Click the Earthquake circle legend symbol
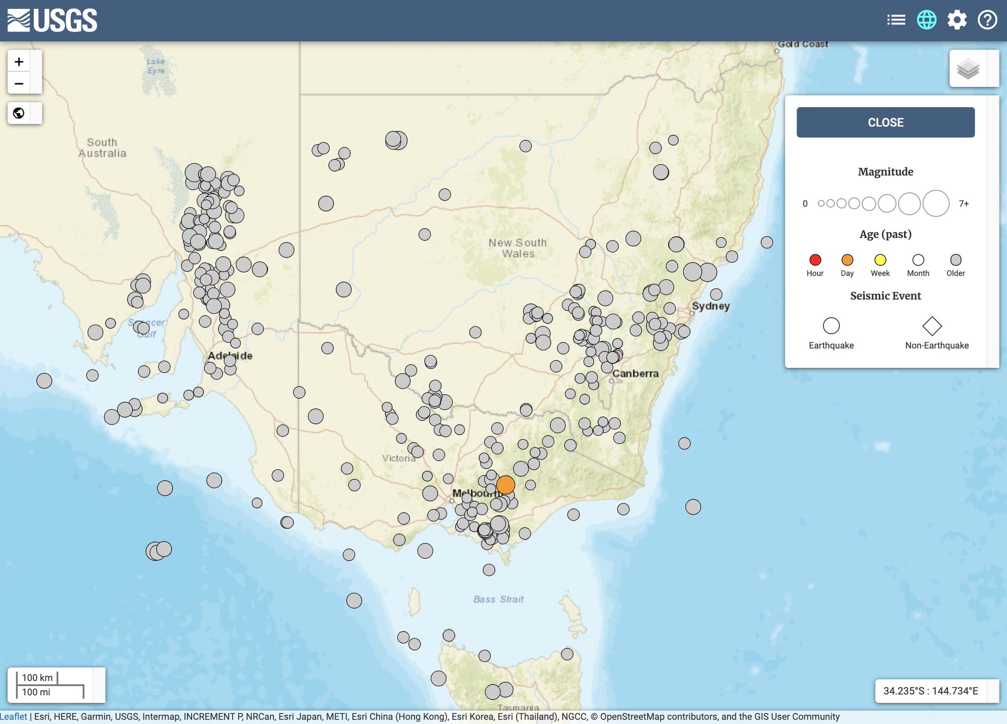The image size is (1007, 724). coord(831,326)
